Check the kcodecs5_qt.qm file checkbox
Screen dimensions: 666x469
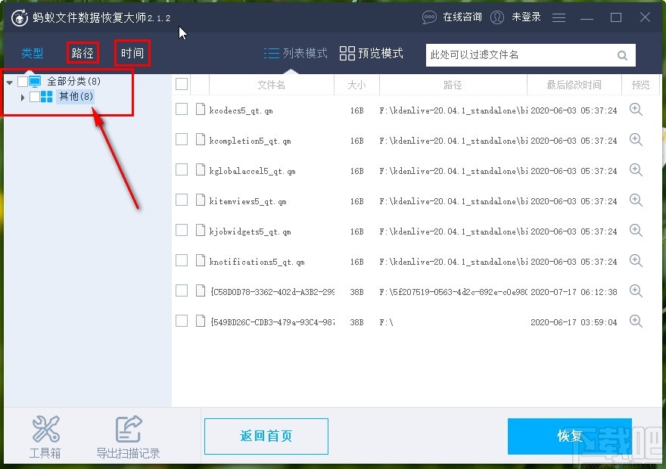[182, 109]
